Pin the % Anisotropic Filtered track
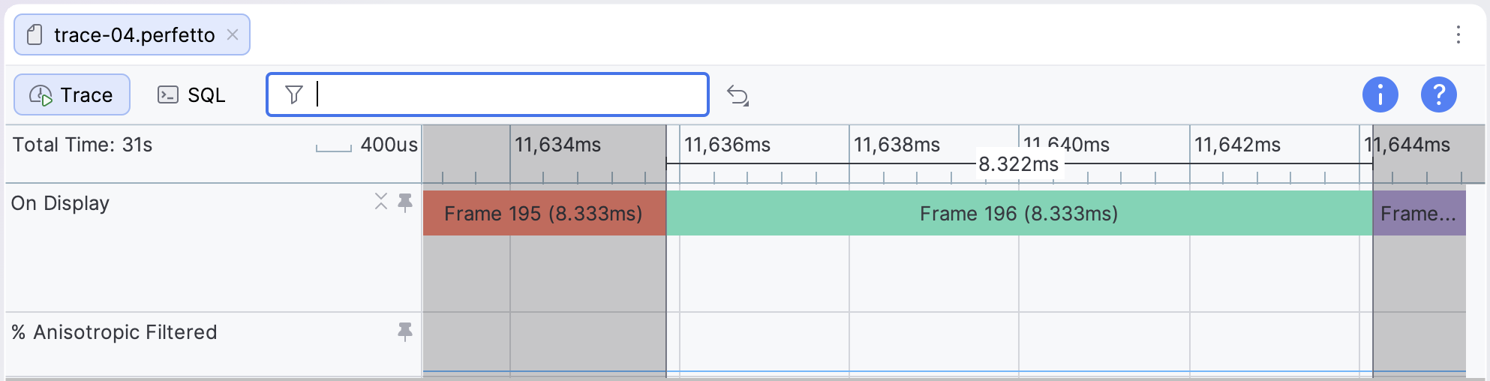1490x381 pixels. (x=405, y=331)
